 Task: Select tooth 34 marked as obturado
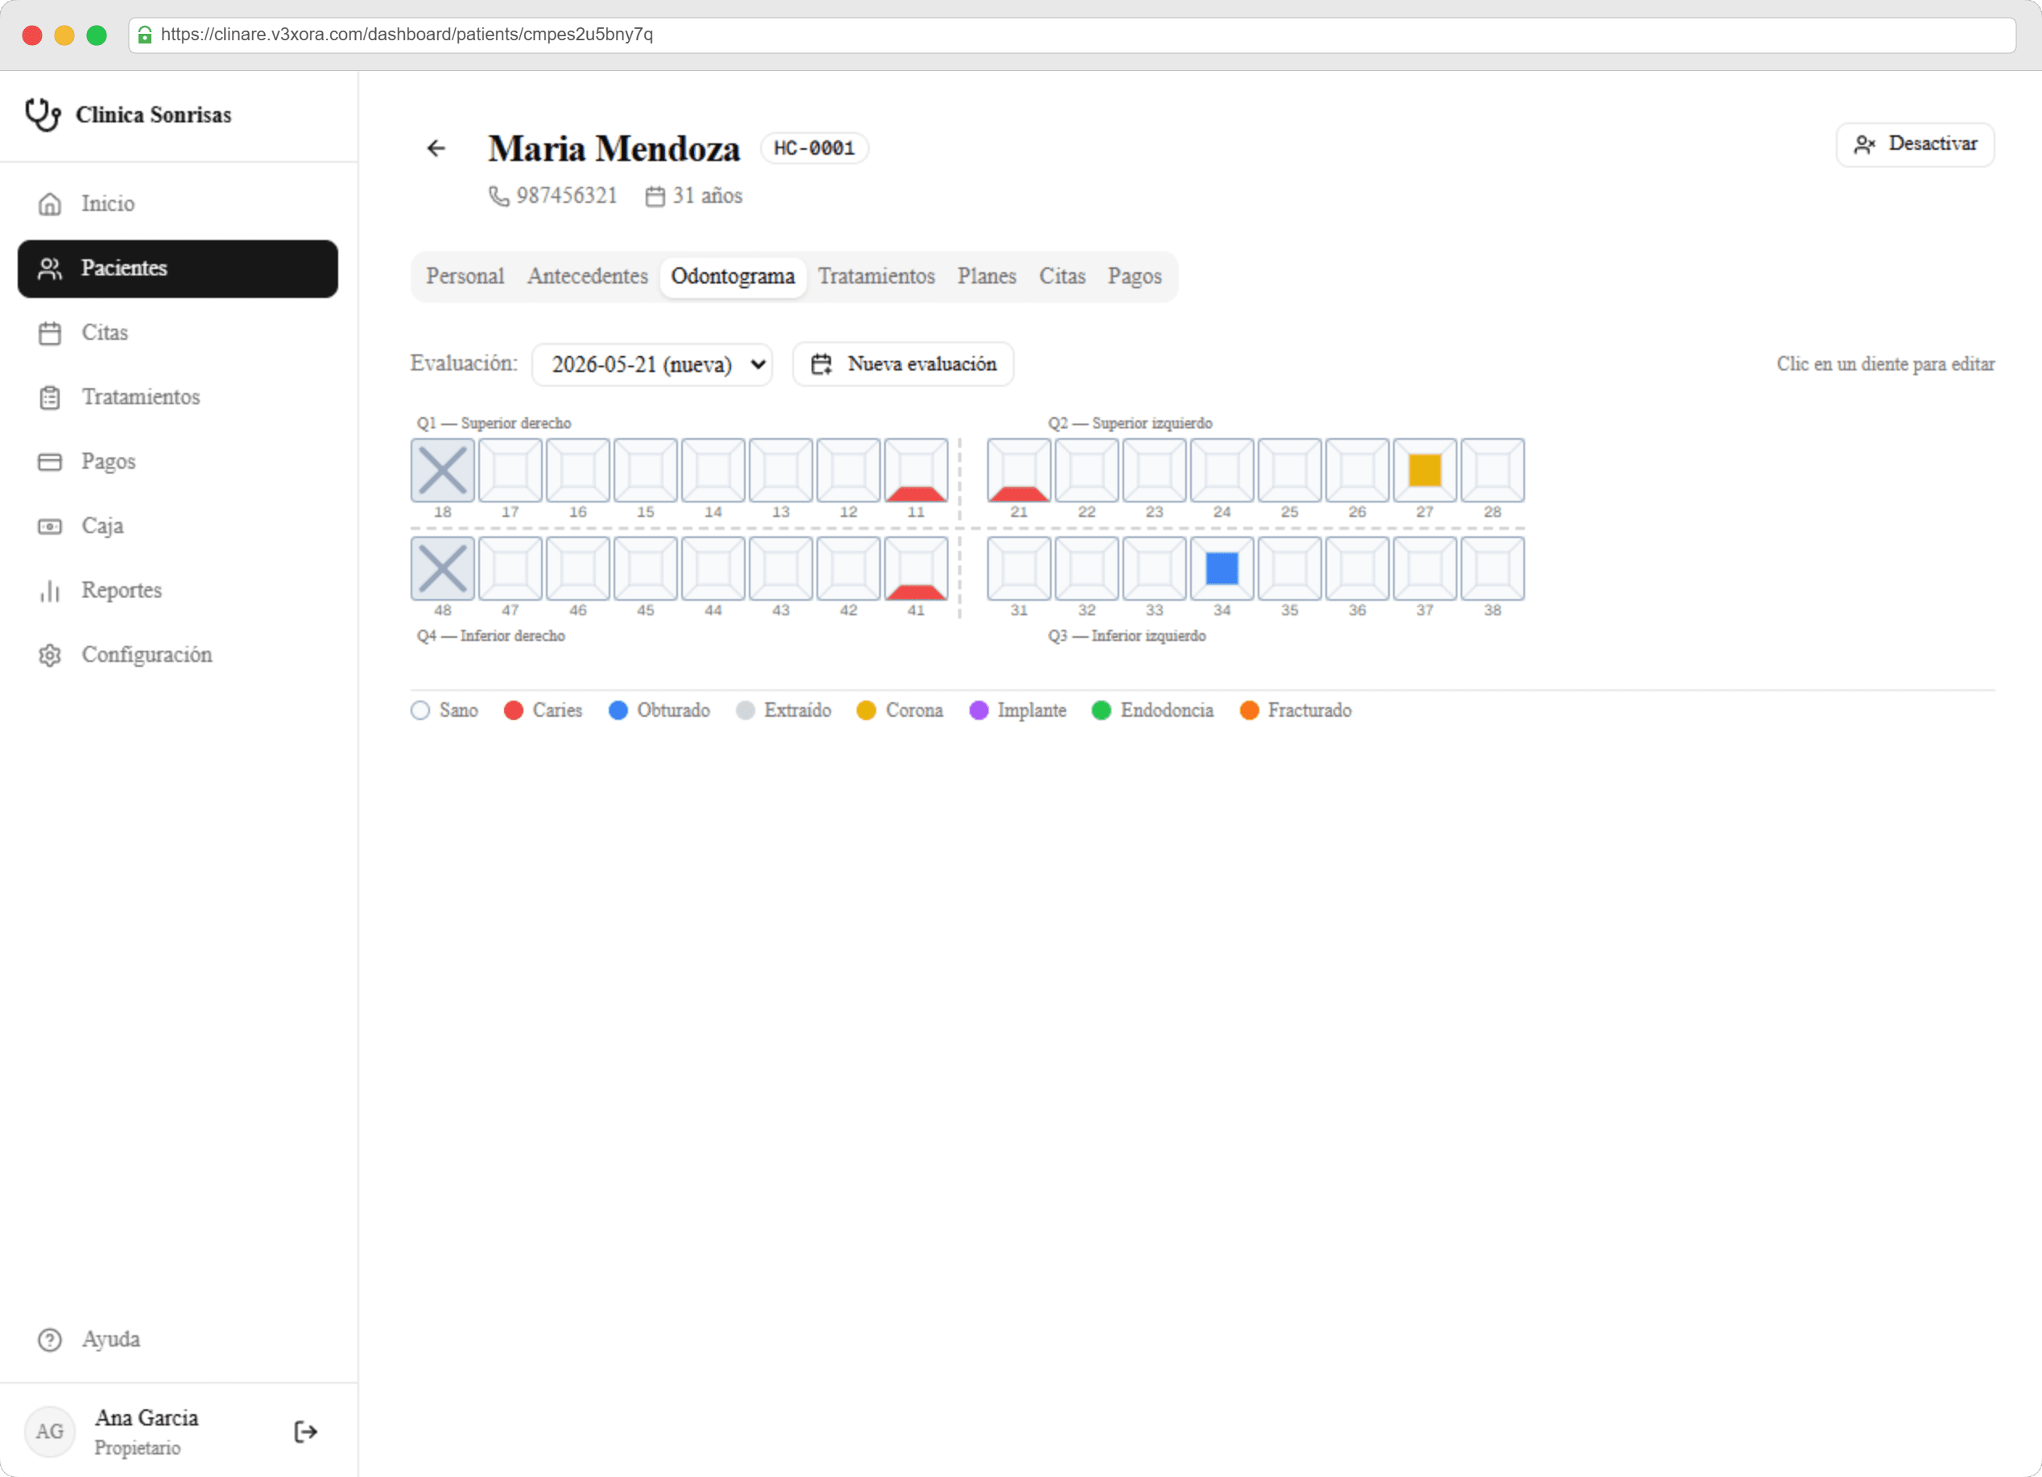[x=1221, y=569]
